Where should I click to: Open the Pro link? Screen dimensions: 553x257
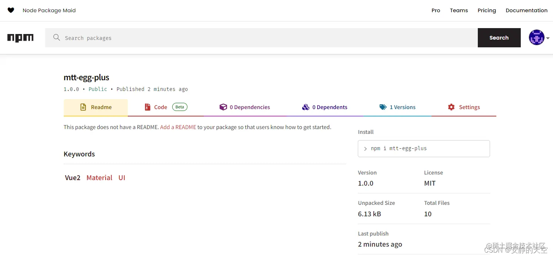(x=436, y=10)
